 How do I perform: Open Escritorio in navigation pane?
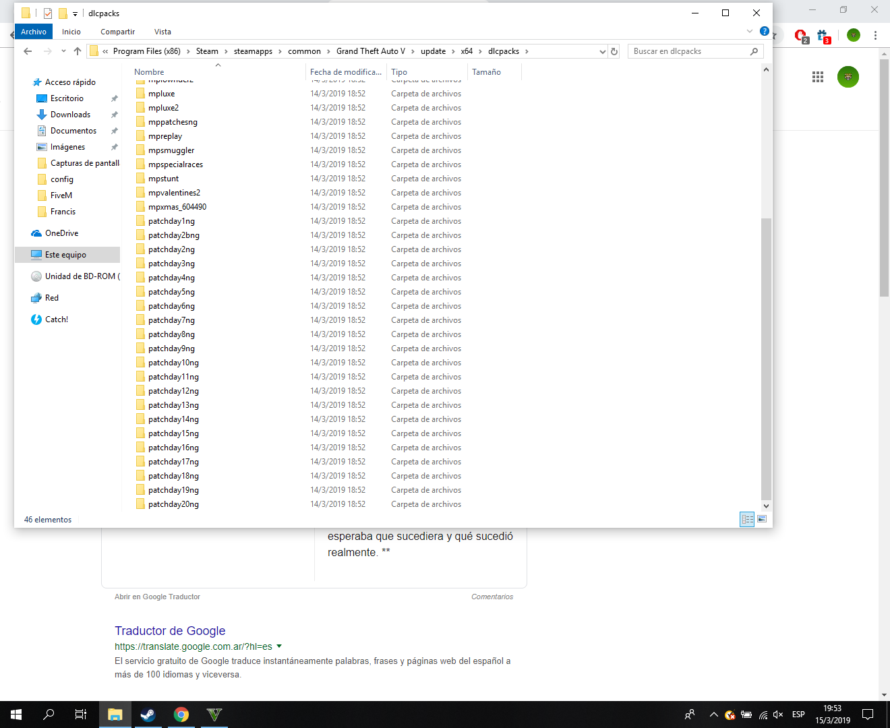click(67, 98)
